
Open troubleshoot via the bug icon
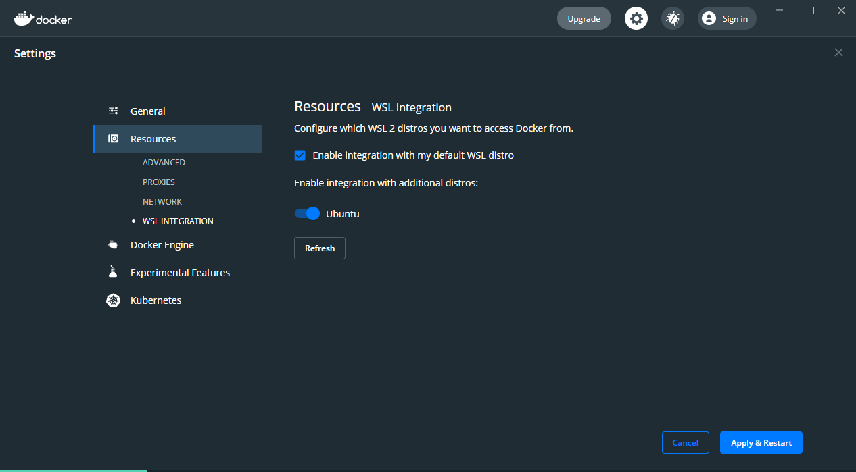pyautogui.click(x=673, y=18)
